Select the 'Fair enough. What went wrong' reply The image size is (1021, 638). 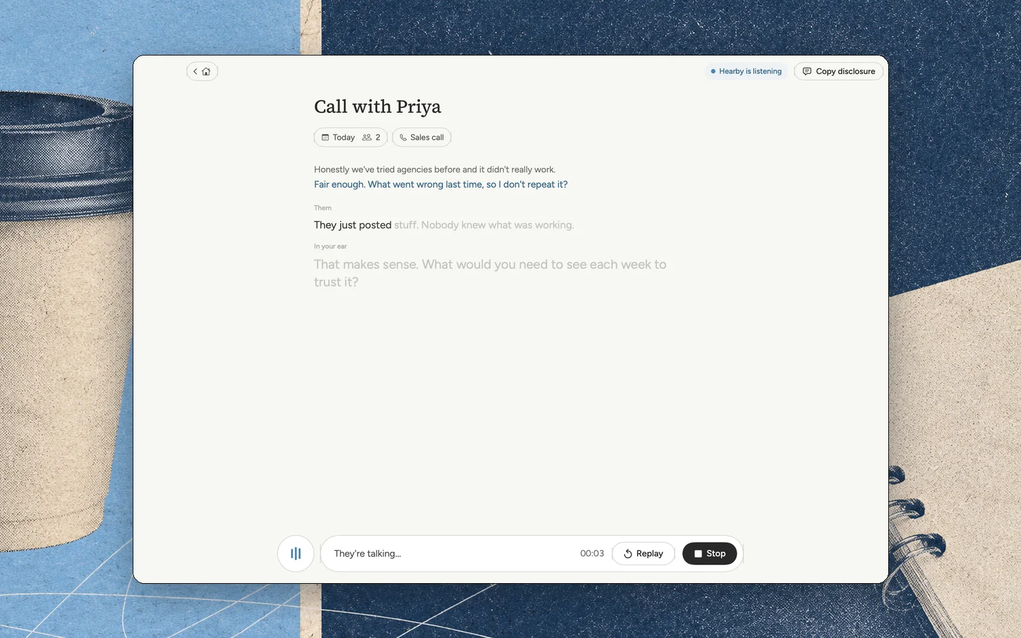[440, 184]
